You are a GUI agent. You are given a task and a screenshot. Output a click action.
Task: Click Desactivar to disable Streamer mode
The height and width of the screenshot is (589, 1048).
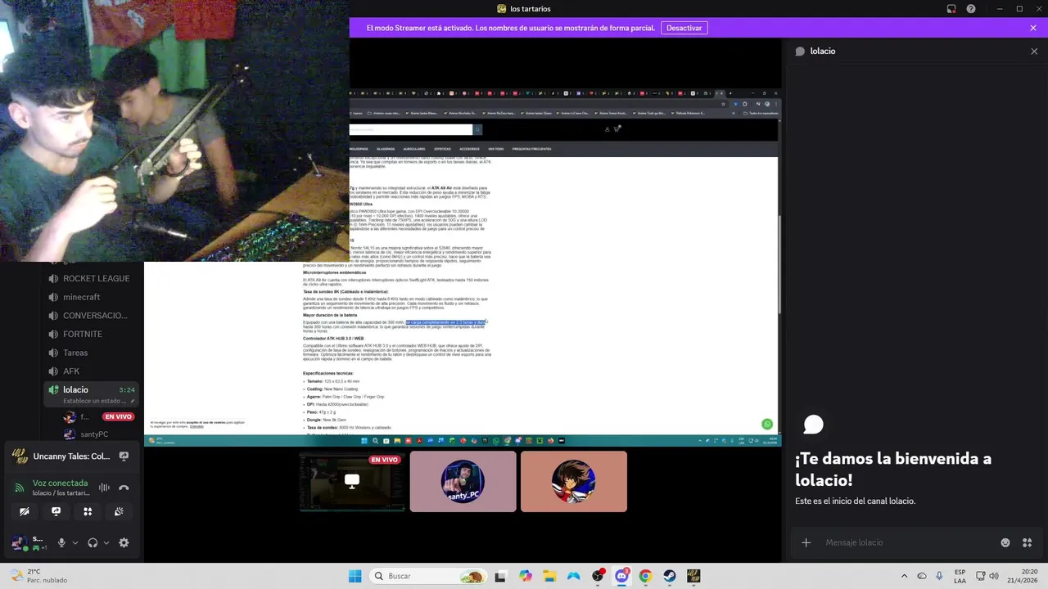[x=684, y=28]
